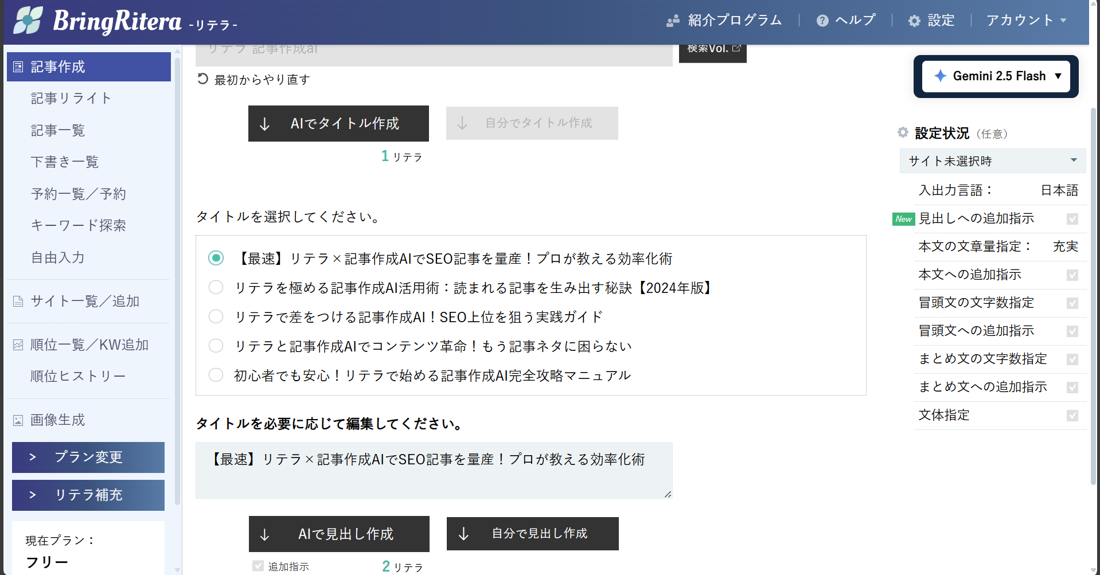Click the BringRitera logo icon

[28, 21]
